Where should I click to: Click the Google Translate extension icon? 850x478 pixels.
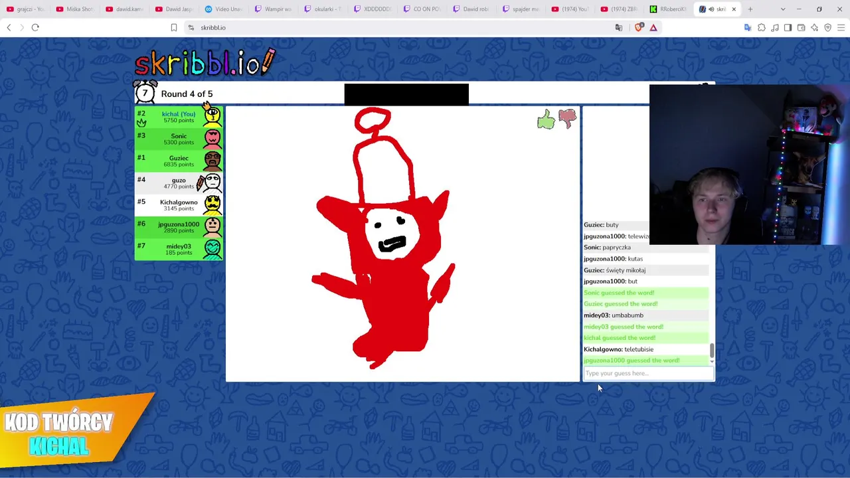click(748, 27)
